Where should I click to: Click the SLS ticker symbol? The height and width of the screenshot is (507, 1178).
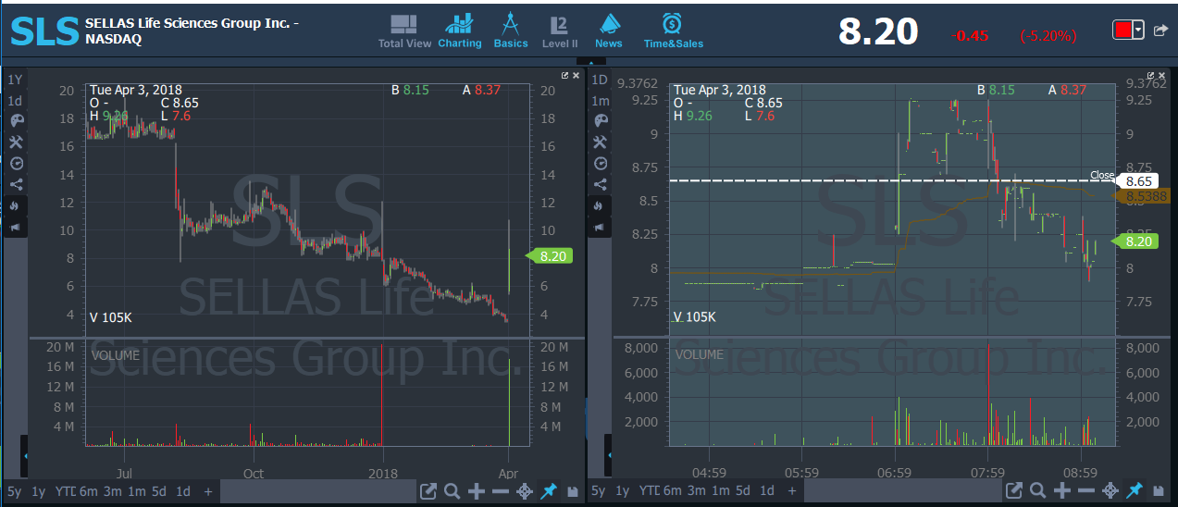[43, 33]
